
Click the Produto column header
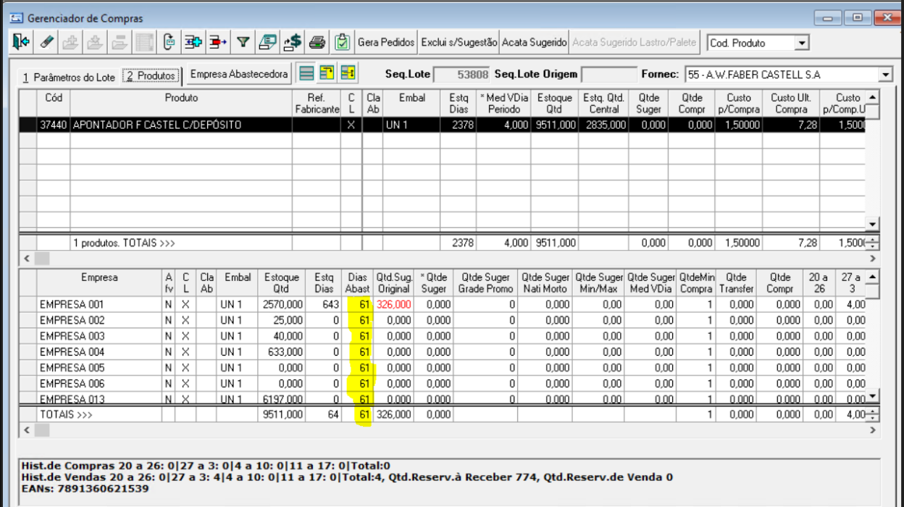click(181, 103)
